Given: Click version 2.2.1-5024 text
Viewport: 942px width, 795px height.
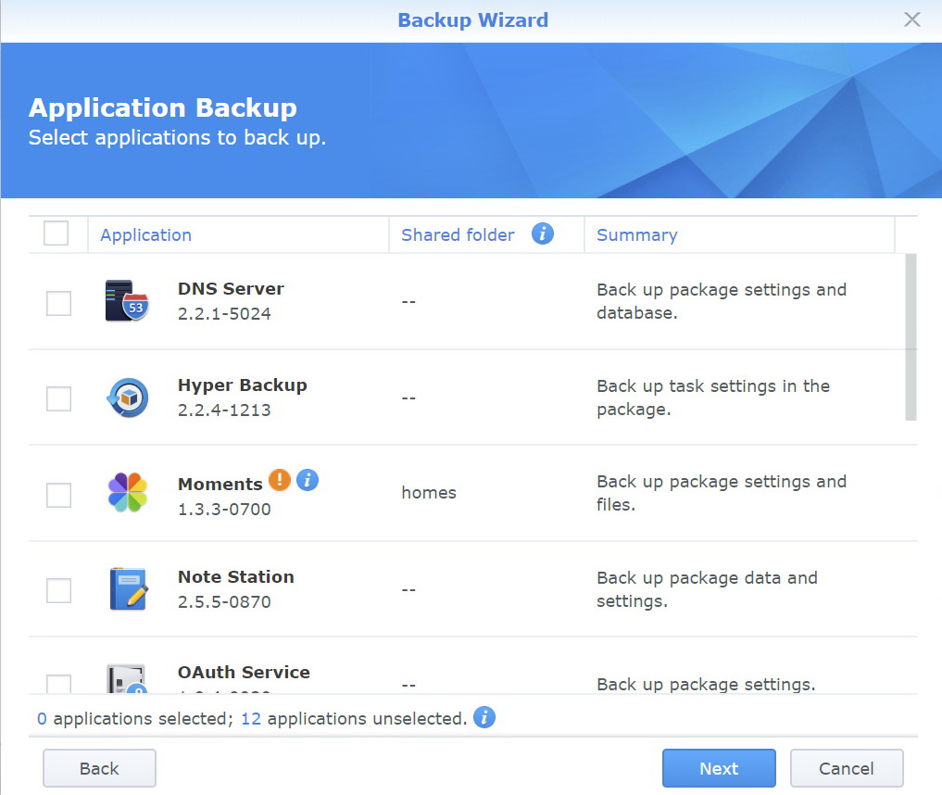Looking at the screenshot, I should pos(224,314).
